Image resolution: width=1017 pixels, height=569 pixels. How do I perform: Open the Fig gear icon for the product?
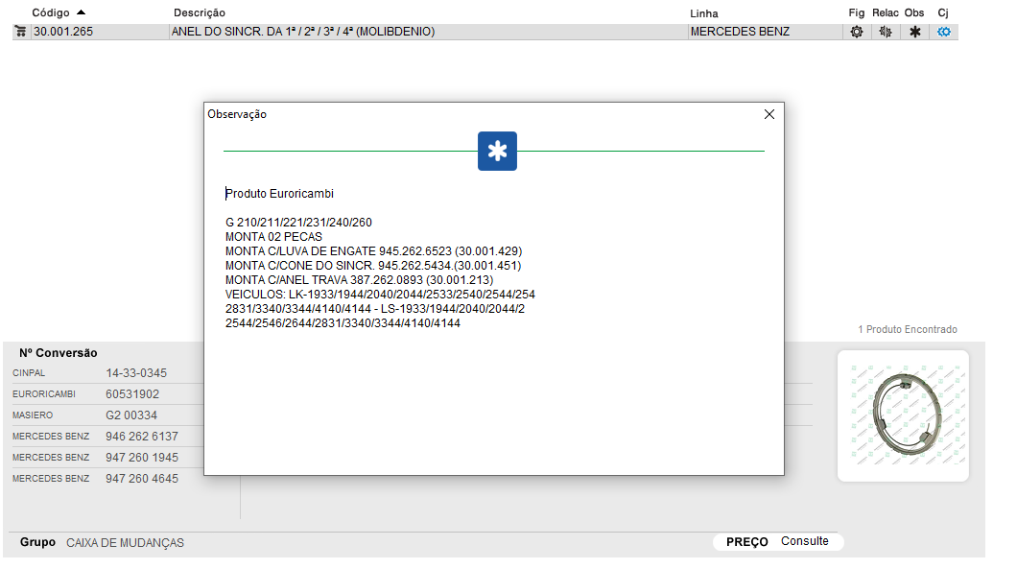tap(856, 32)
